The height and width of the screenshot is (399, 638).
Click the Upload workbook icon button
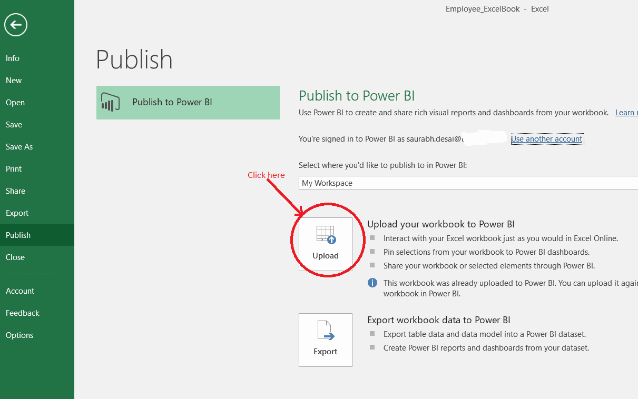326,244
